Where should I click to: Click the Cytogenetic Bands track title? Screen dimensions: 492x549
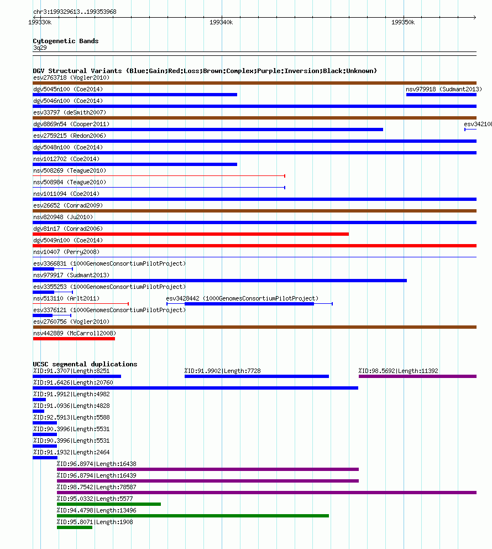click(66, 41)
